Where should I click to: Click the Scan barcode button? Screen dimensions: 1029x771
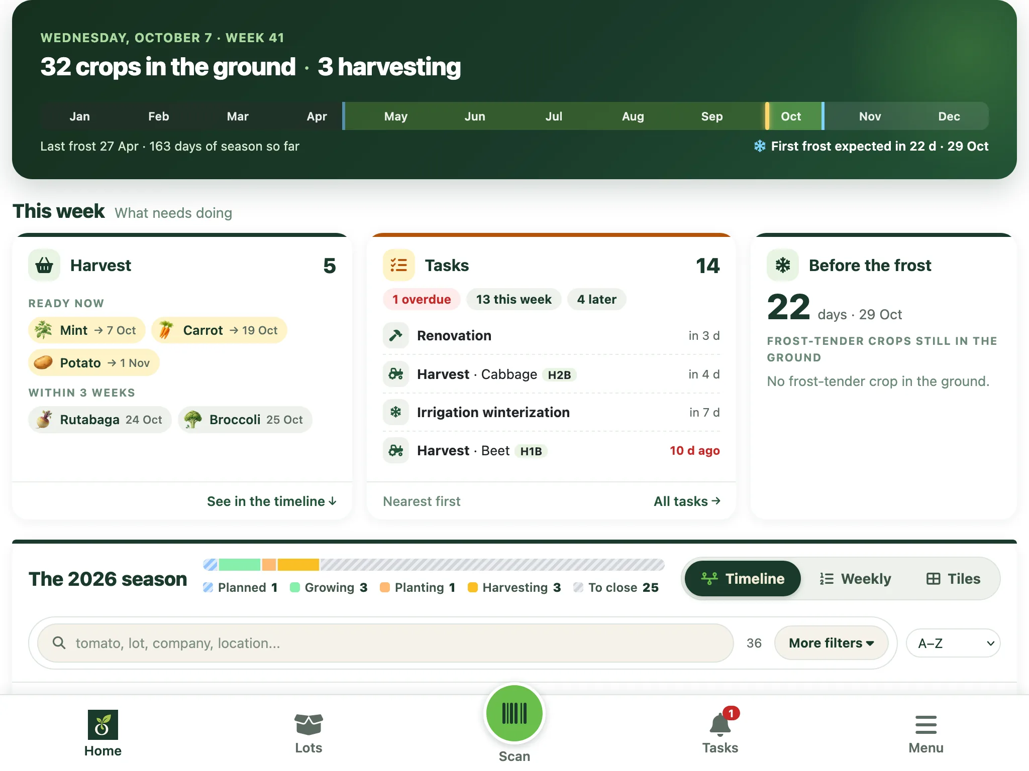pyautogui.click(x=514, y=713)
